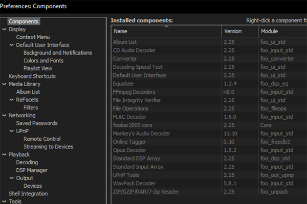This screenshot has height=204, width=307.
Task: Open Networking preferences page
Action: (22, 115)
